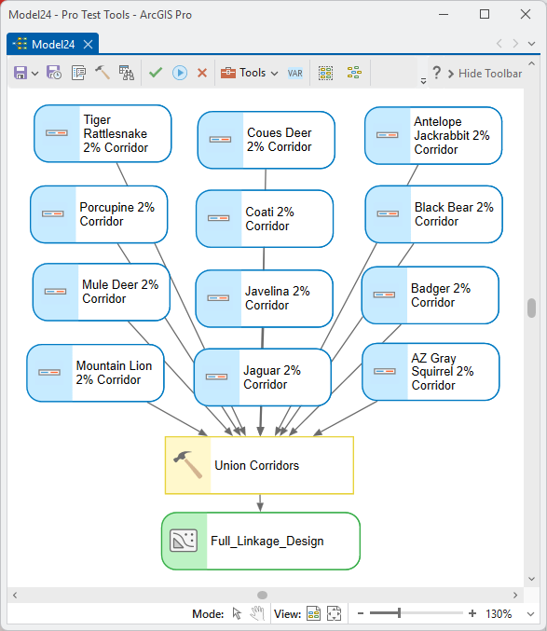Click the Find and Replace icon
Viewport: 547px width, 631px height.
127,73
